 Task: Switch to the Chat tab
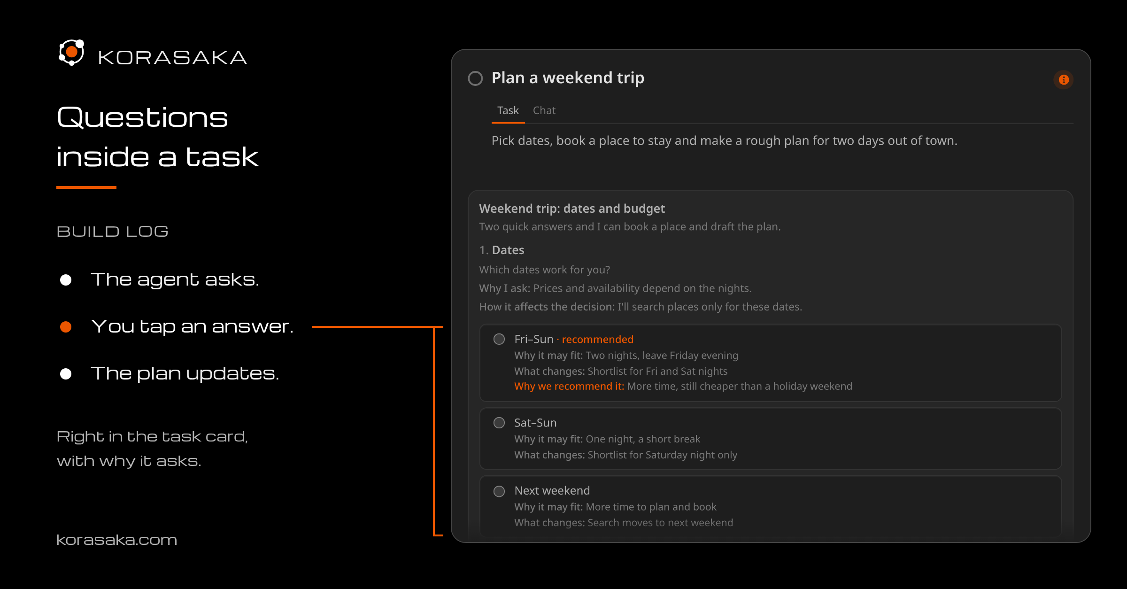[x=544, y=111]
